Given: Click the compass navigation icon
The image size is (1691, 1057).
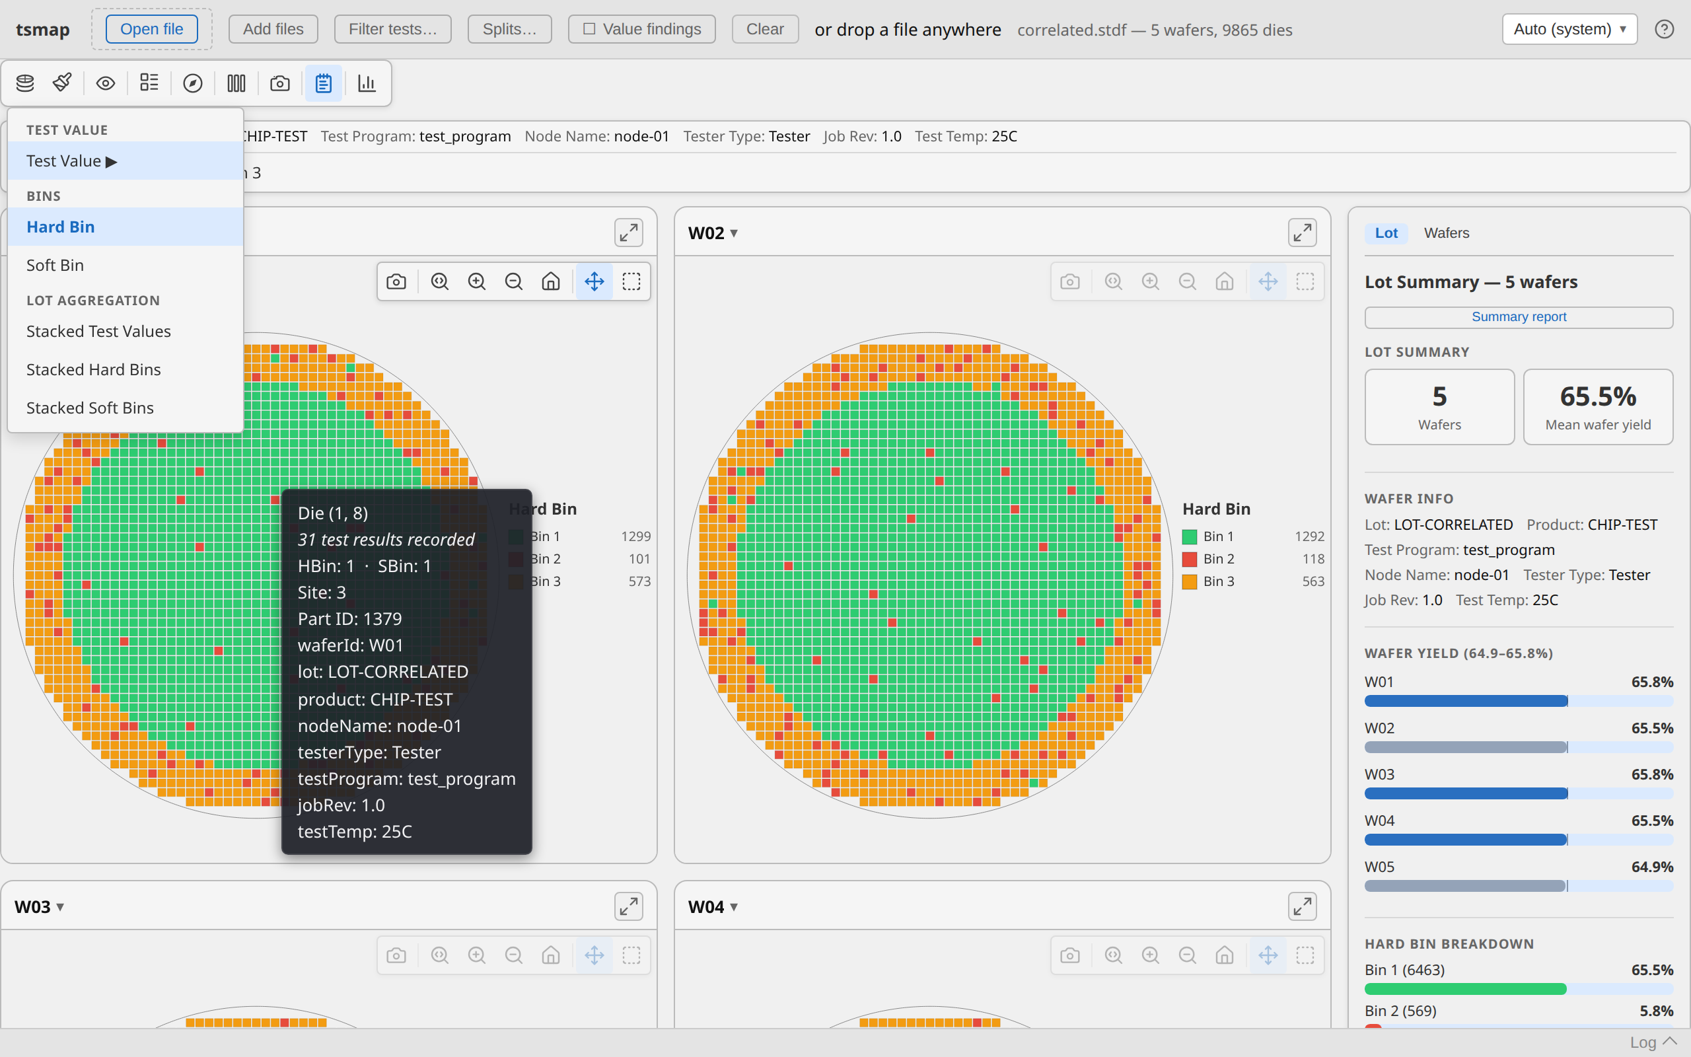Looking at the screenshot, I should click(193, 83).
